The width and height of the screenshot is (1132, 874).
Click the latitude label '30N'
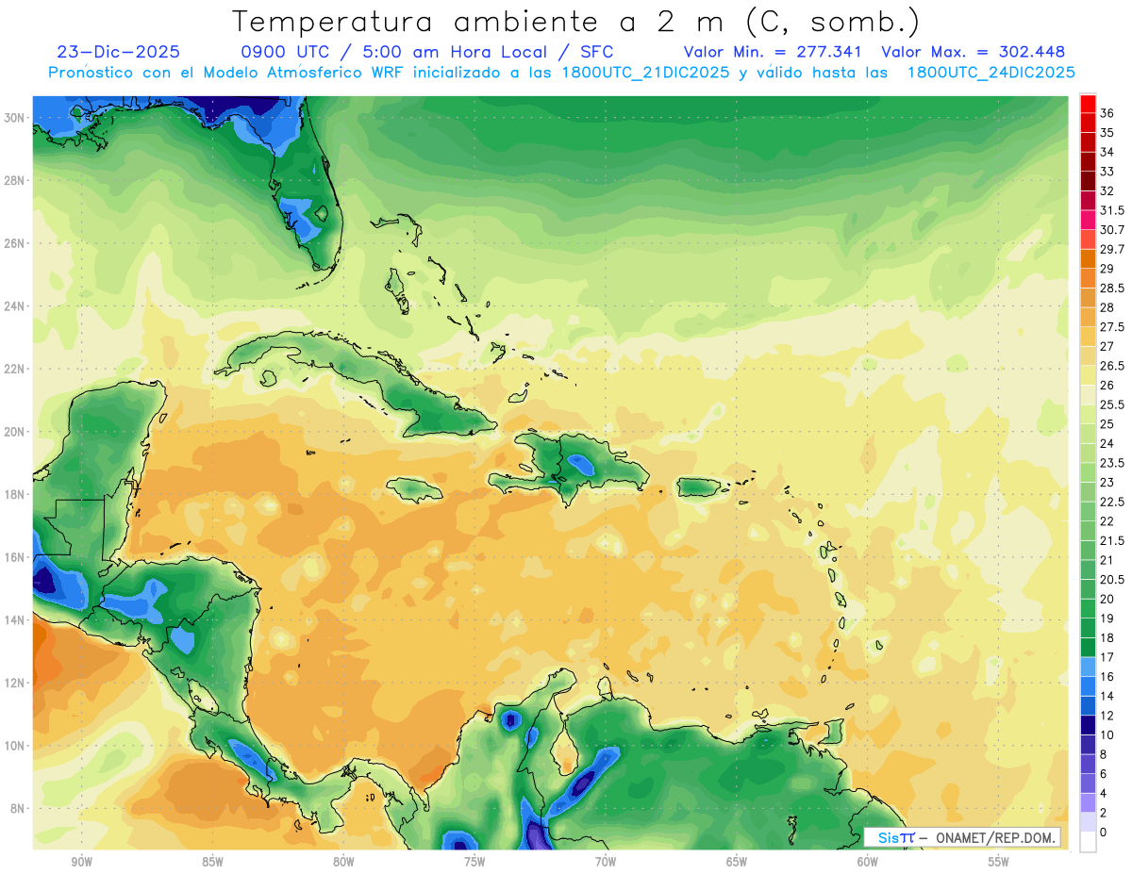(x=15, y=117)
